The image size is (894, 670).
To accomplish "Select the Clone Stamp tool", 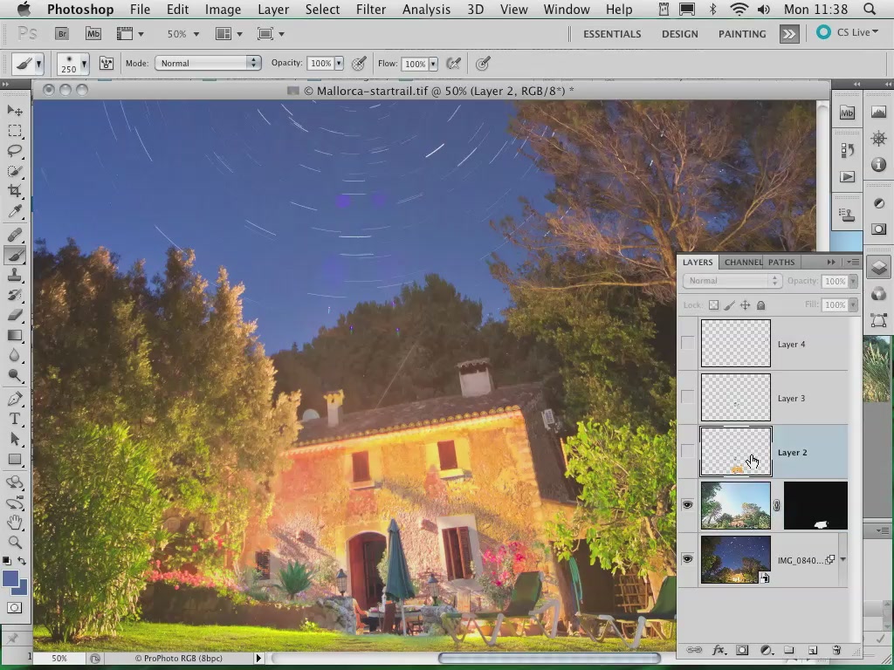I will click(14, 275).
